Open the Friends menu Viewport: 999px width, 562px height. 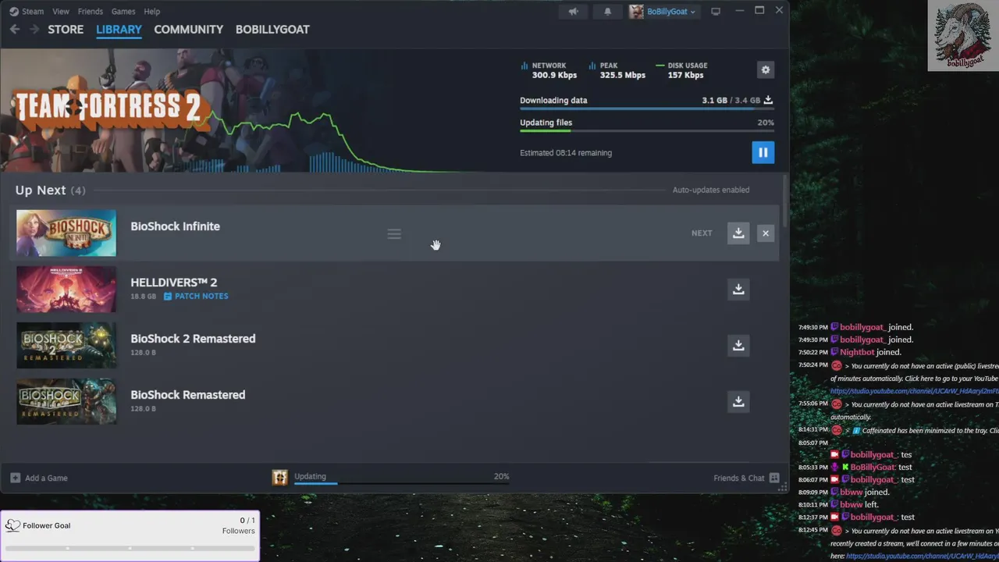[91, 12]
